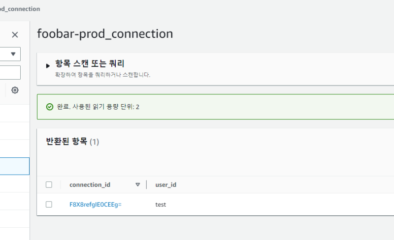Image resolution: width=394 pixels, height=240 pixels.
Task: Click the foobar-prod_connection page title
Action: 105,34
